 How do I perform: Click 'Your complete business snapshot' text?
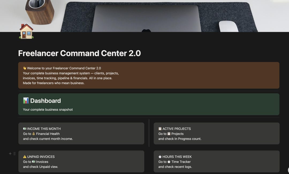click(x=48, y=110)
